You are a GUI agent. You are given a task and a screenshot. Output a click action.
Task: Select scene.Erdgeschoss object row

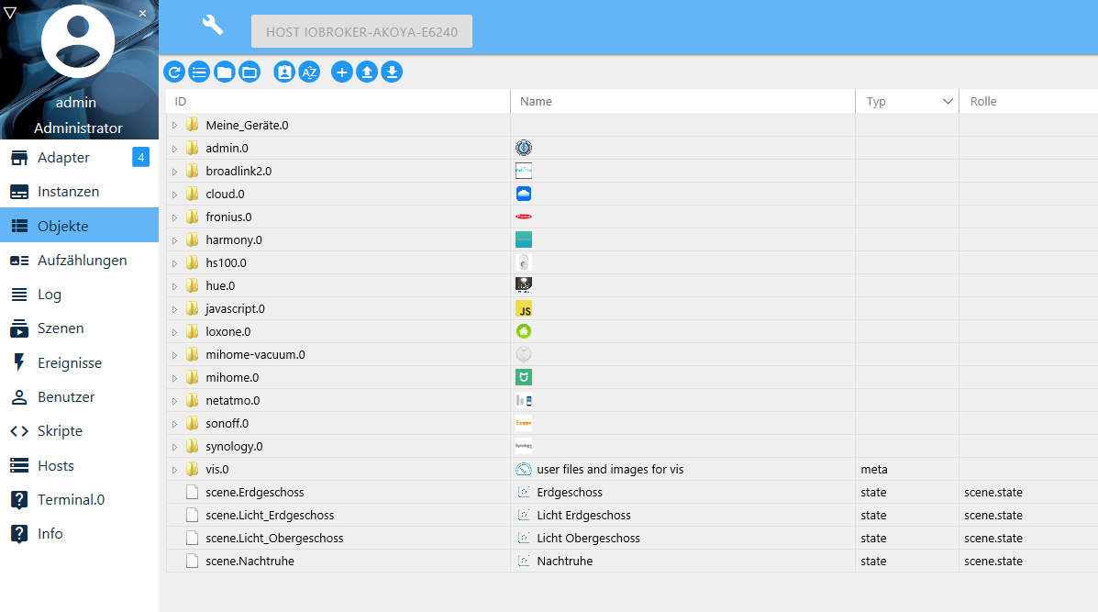coord(632,492)
